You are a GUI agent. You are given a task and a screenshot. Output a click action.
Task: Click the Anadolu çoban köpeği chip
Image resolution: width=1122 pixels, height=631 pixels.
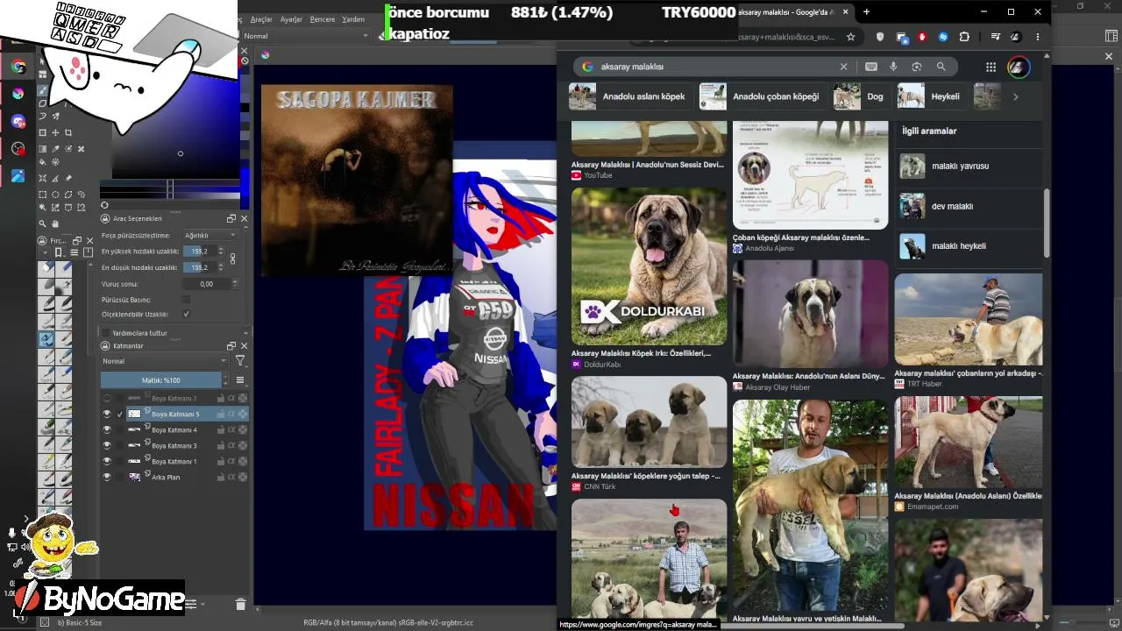click(x=761, y=96)
